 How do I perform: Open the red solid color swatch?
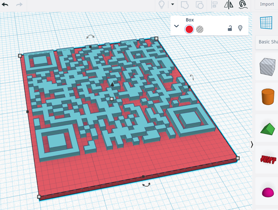pyautogui.click(x=189, y=29)
